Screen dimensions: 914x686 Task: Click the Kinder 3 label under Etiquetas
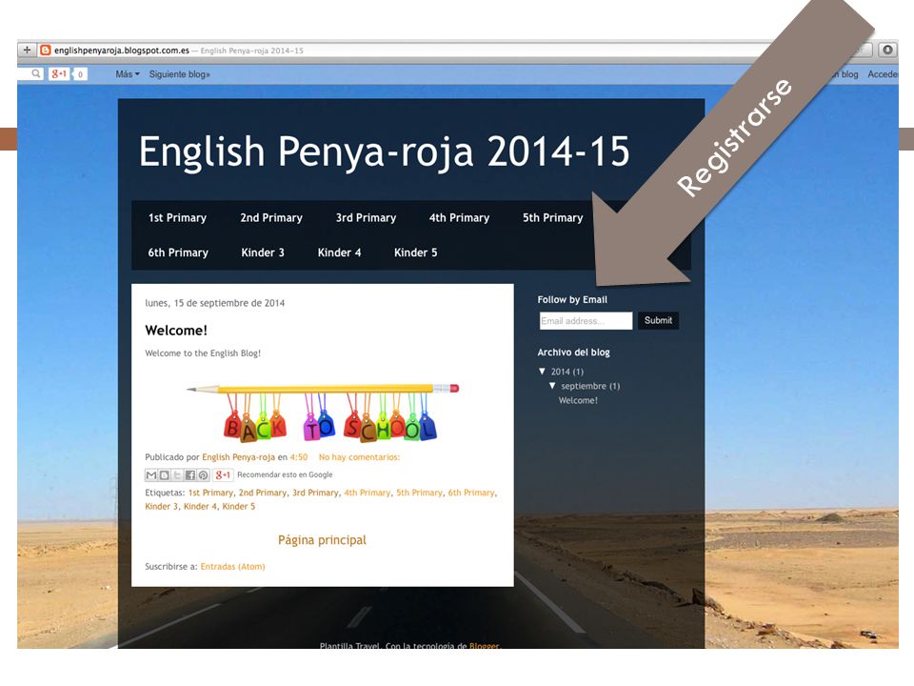tap(162, 506)
